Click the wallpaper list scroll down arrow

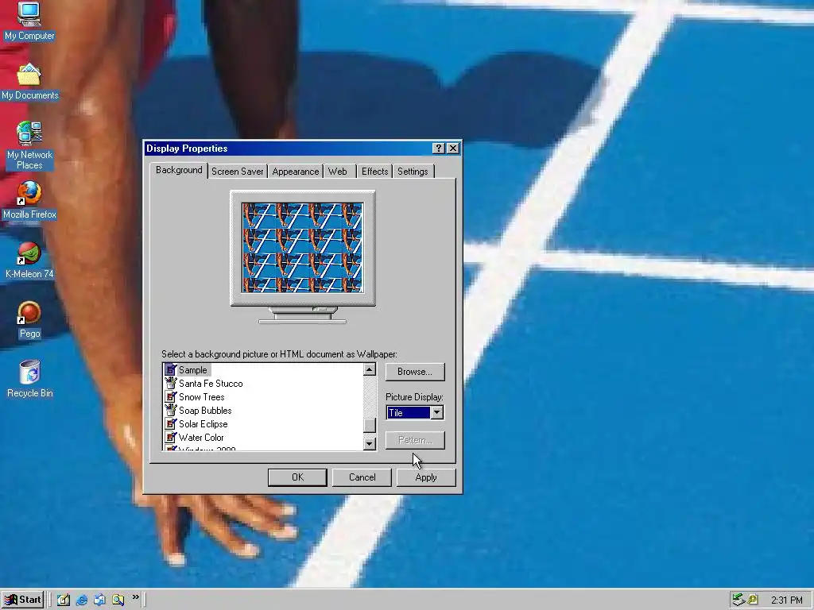click(370, 443)
